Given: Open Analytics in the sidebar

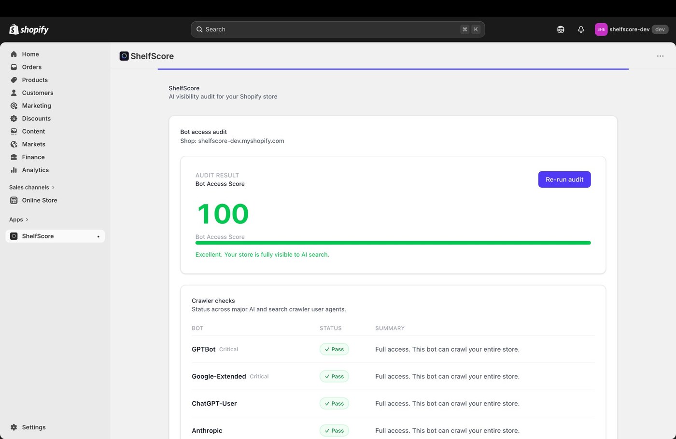Looking at the screenshot, I should click(x=55, y=170).
